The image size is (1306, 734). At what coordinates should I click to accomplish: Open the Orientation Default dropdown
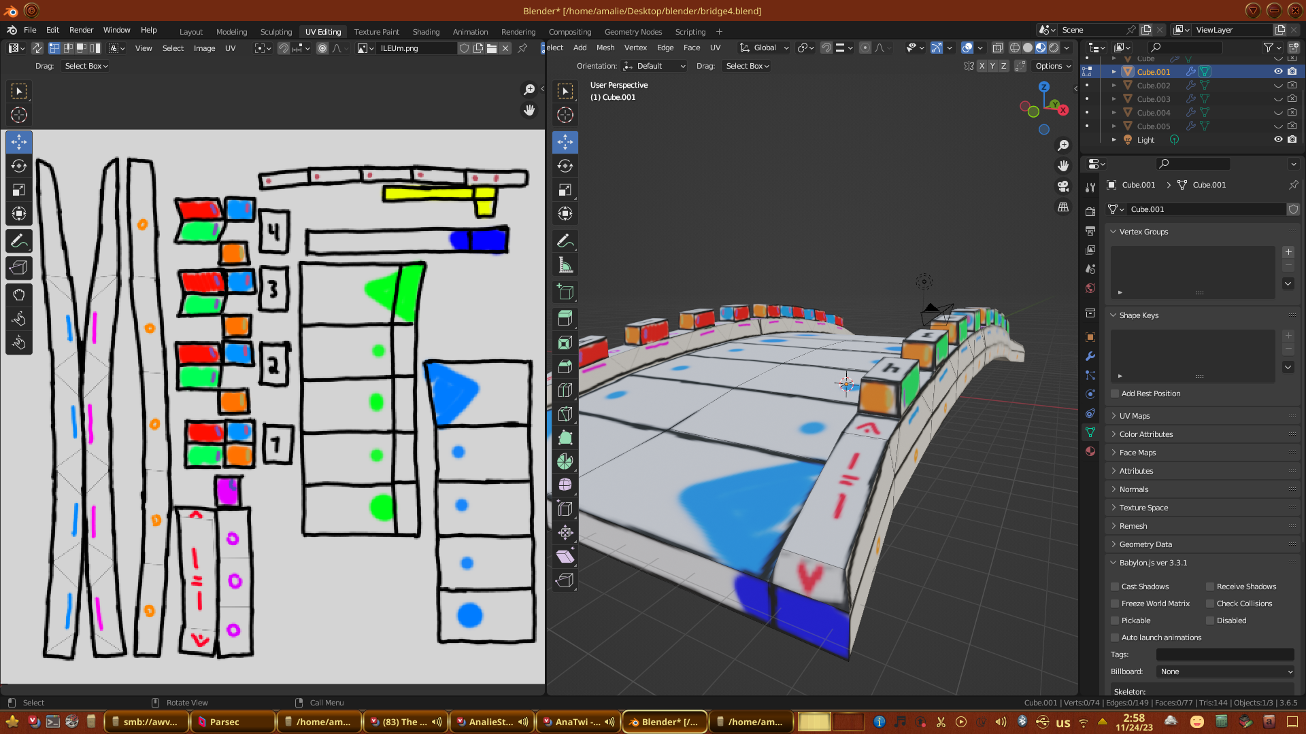pos(654,66)
